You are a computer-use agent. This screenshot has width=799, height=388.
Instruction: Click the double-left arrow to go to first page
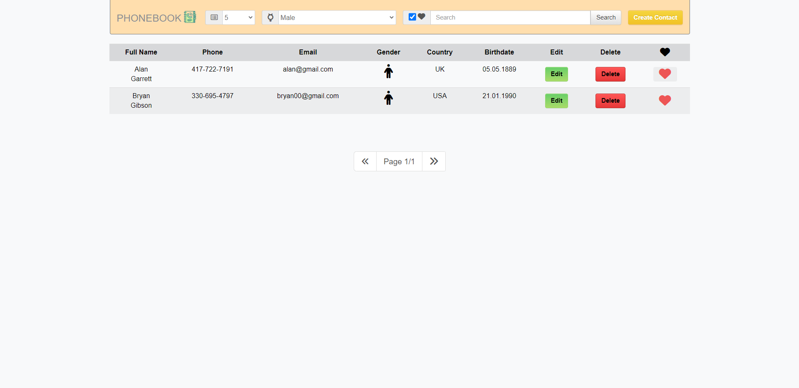365,161
